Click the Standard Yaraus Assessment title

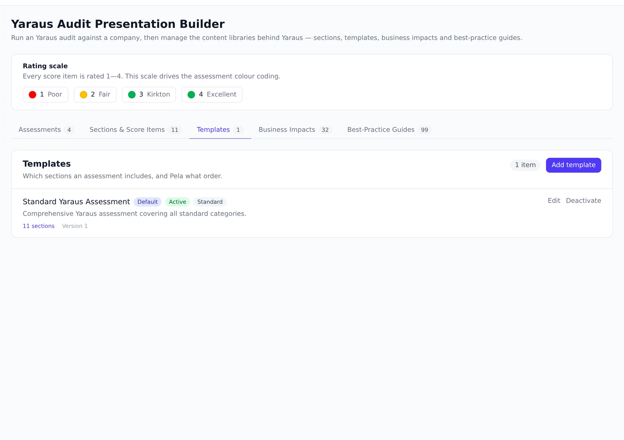76,202
